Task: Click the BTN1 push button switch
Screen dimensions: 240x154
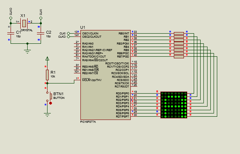Action: tap(49, 97)
